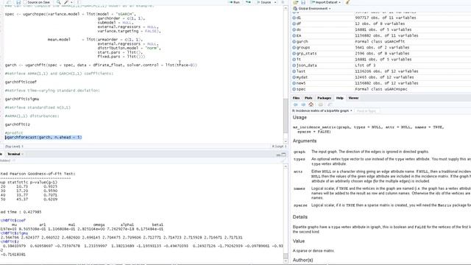
Task: Switch to the Plots tab
Action: (308, 98)
